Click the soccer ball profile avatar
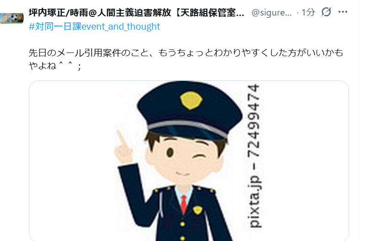 click(12, 18)
